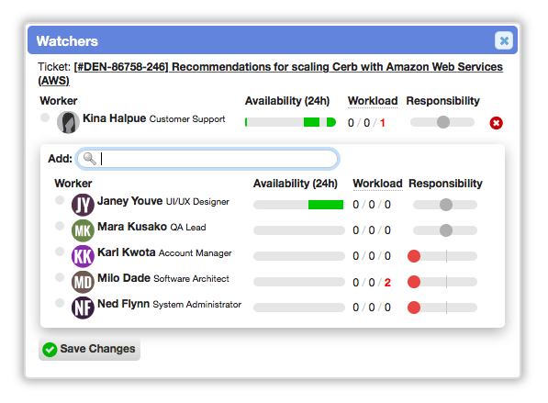Click Janey Youve's availability bar
Viewport: 548px width, 403px height.
(299, 205)
